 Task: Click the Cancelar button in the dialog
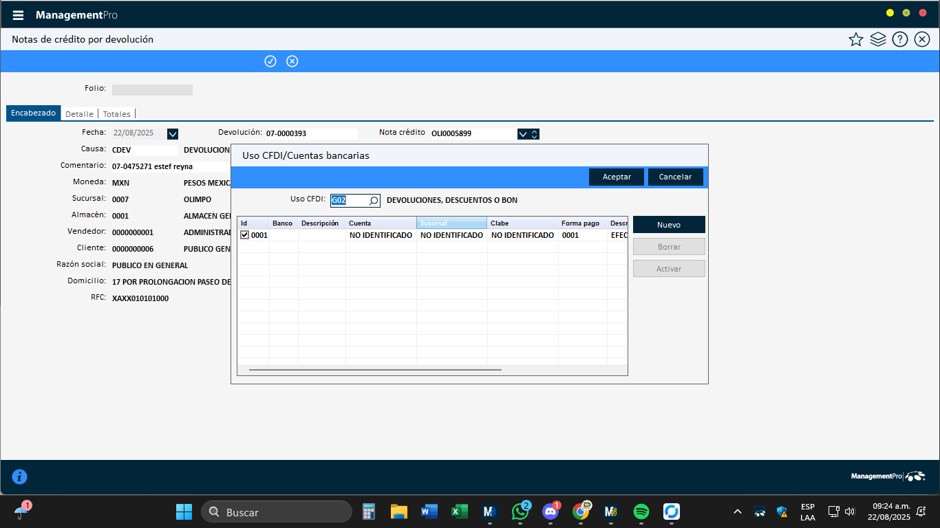point(676,177)
